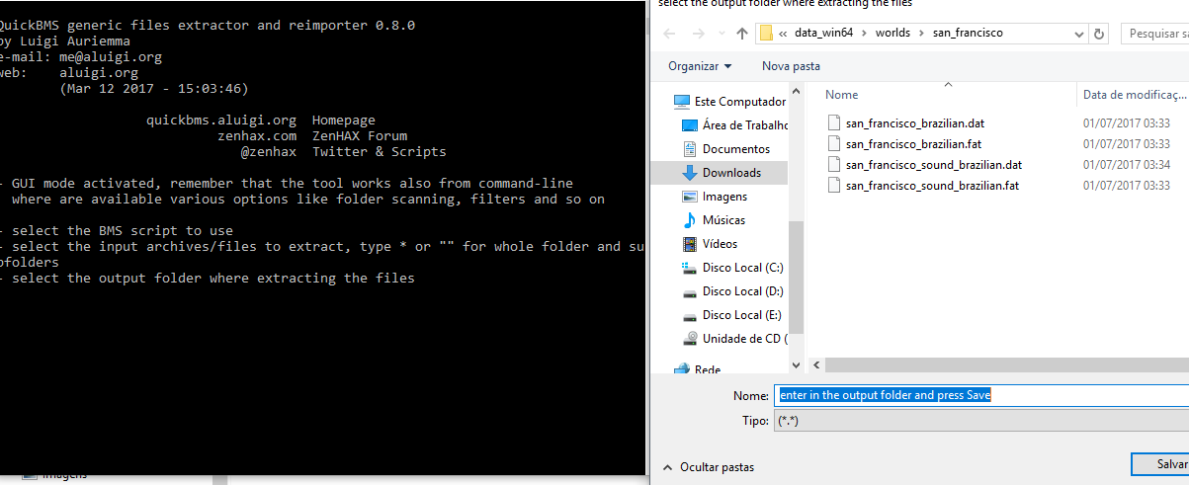Screen dimensions: 1189x485
Task: Refresh the folder view
Action: [1098, 34]
